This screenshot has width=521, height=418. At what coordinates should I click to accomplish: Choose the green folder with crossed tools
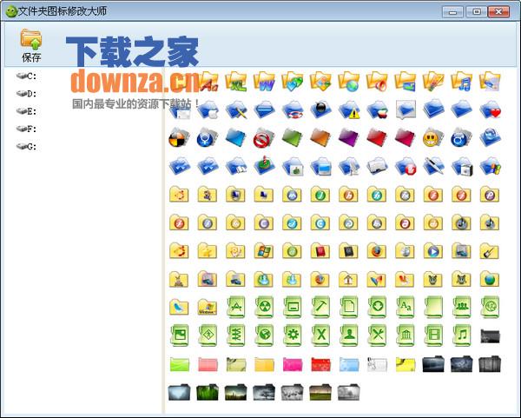[x=377, y=335]
